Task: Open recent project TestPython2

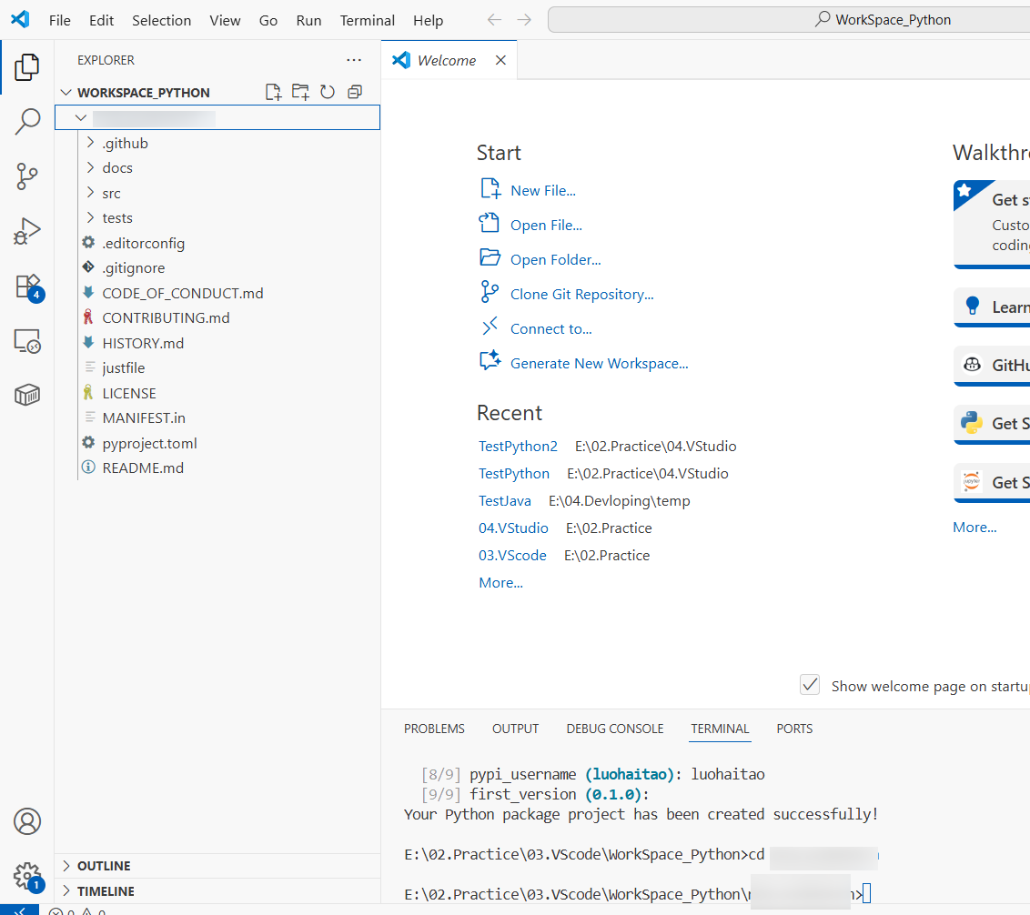Action: (518, 446)
